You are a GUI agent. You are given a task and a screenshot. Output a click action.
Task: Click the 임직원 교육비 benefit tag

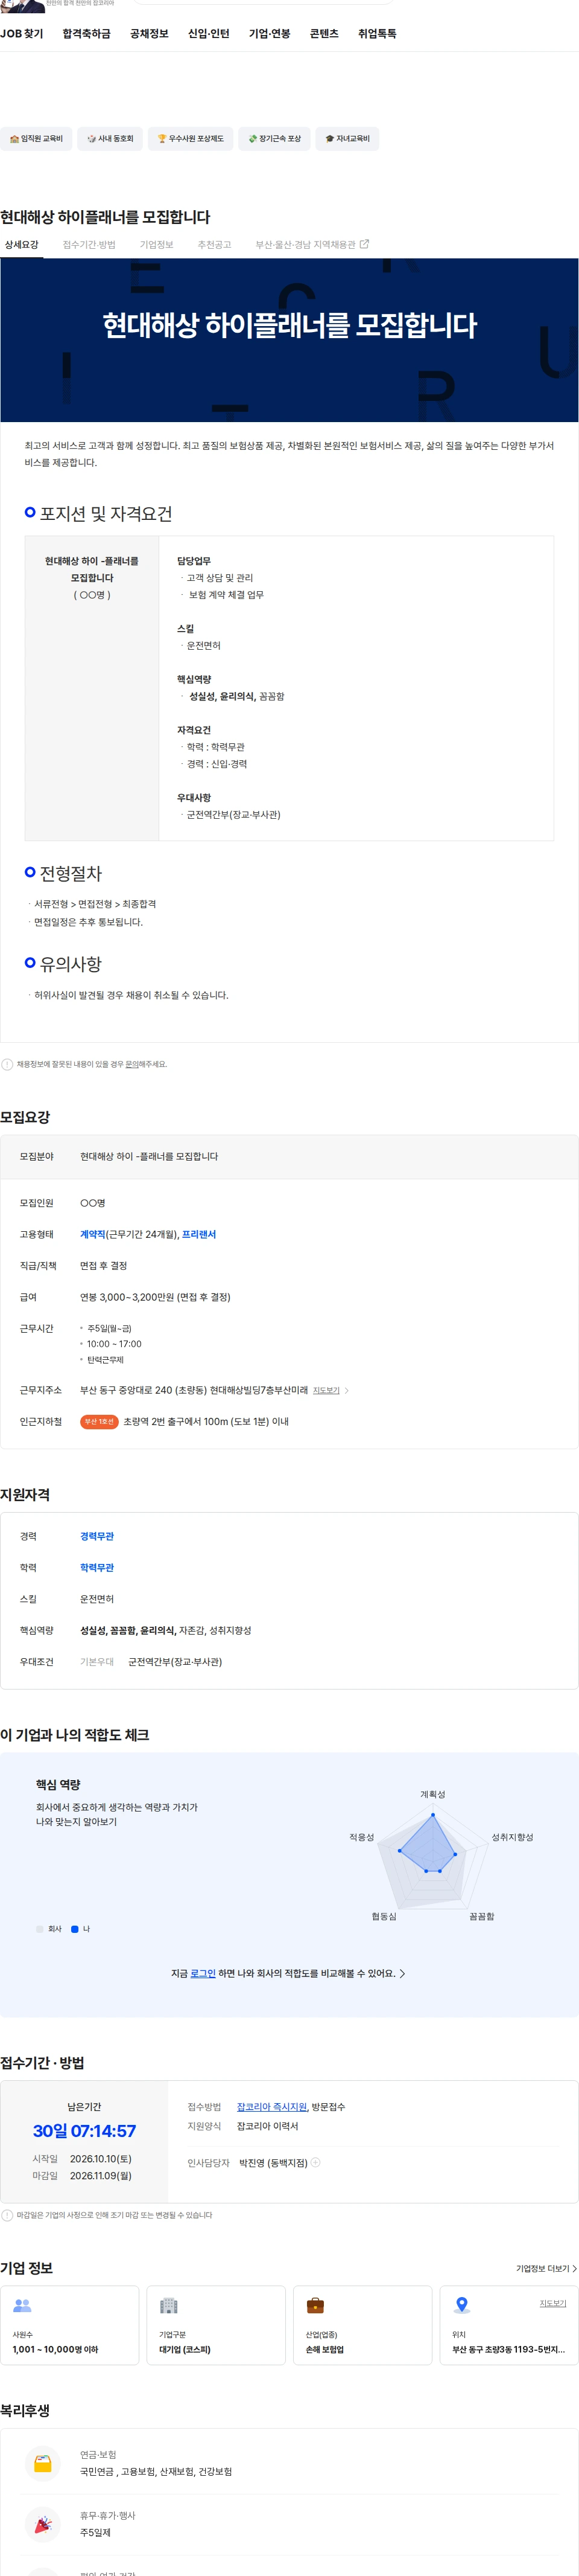click(x=36, y=139)
